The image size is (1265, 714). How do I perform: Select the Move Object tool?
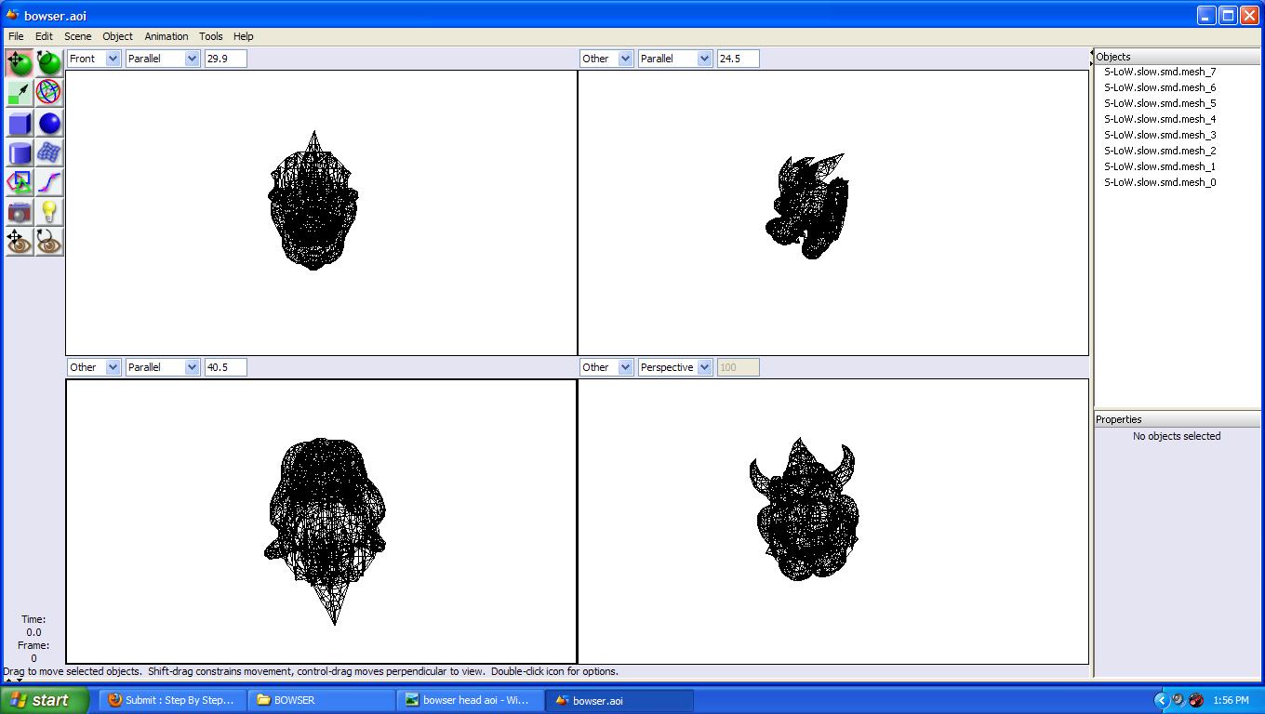20,63
